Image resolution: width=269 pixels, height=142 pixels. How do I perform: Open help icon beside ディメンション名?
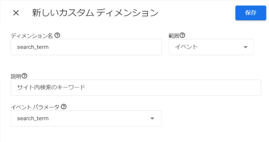[x=57, y=35]
